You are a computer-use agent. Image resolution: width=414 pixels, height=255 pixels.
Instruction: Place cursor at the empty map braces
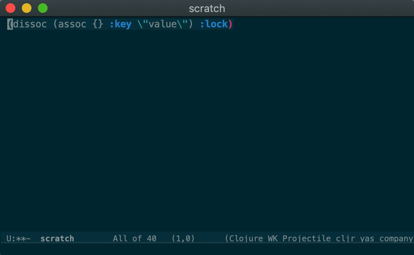(x=98, y=24)
